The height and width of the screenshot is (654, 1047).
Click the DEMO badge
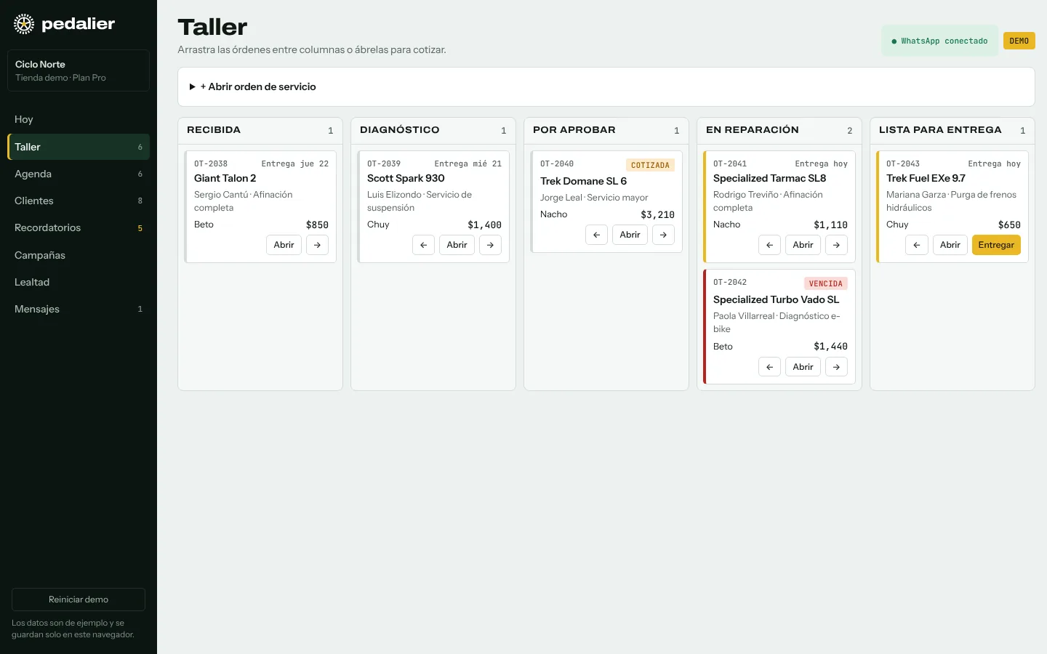[1019, 41]
